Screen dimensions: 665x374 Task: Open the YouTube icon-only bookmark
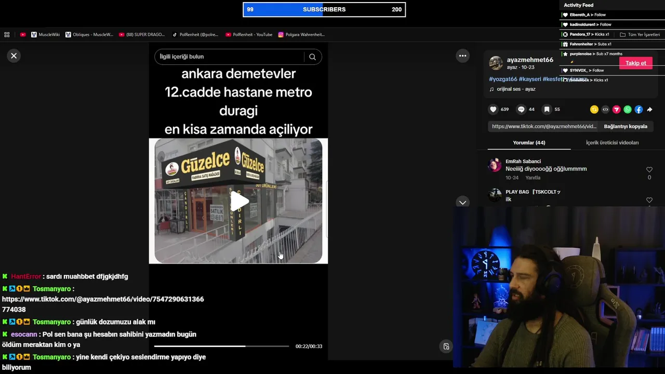pos(23,35)
